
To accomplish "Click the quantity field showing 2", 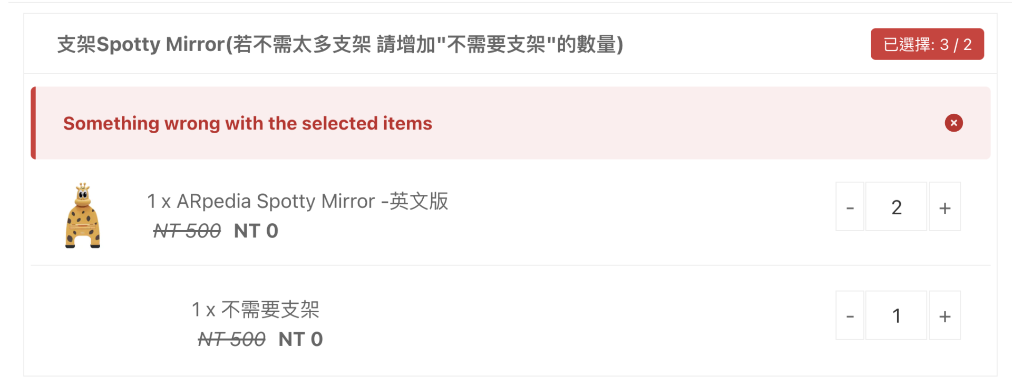I will tap(896, 206).
